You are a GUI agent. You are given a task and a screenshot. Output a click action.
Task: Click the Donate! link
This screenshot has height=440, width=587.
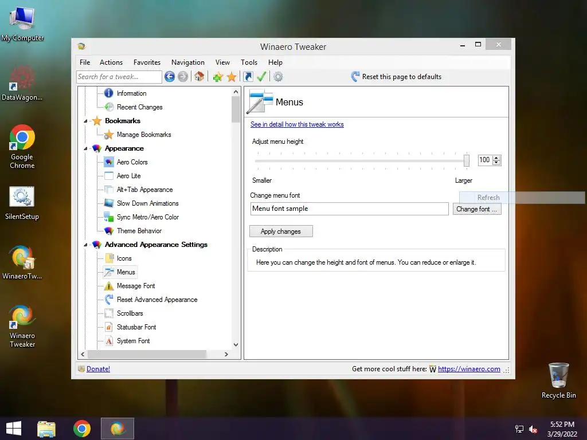tap(98, 369)
